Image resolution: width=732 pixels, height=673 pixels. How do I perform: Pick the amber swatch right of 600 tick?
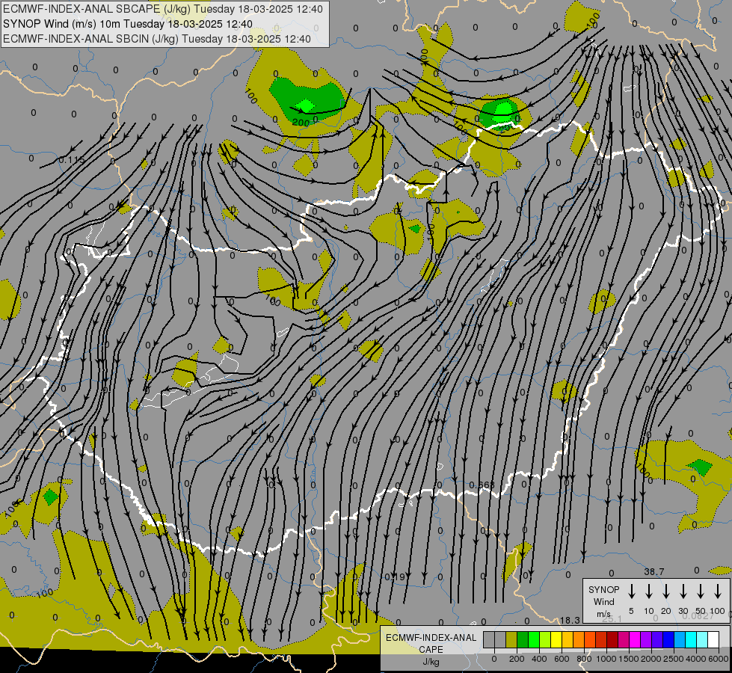pyautogui.click(x=568, y=640)
